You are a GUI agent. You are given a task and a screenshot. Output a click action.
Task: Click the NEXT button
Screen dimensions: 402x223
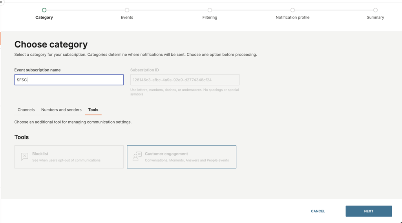point(369,211)
